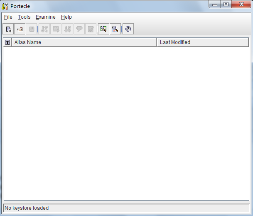Click the New Keystore toolbar icon
This screenshot has width=253, height=216.
click(8, 29)
